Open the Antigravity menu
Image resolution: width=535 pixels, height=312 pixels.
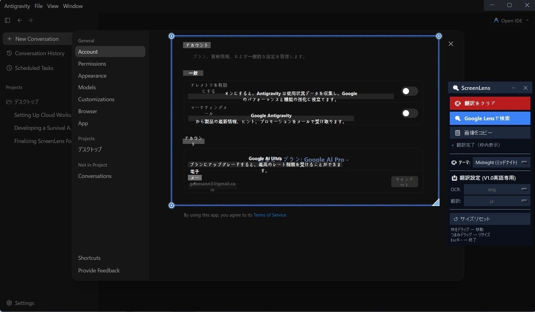point(17,6)
